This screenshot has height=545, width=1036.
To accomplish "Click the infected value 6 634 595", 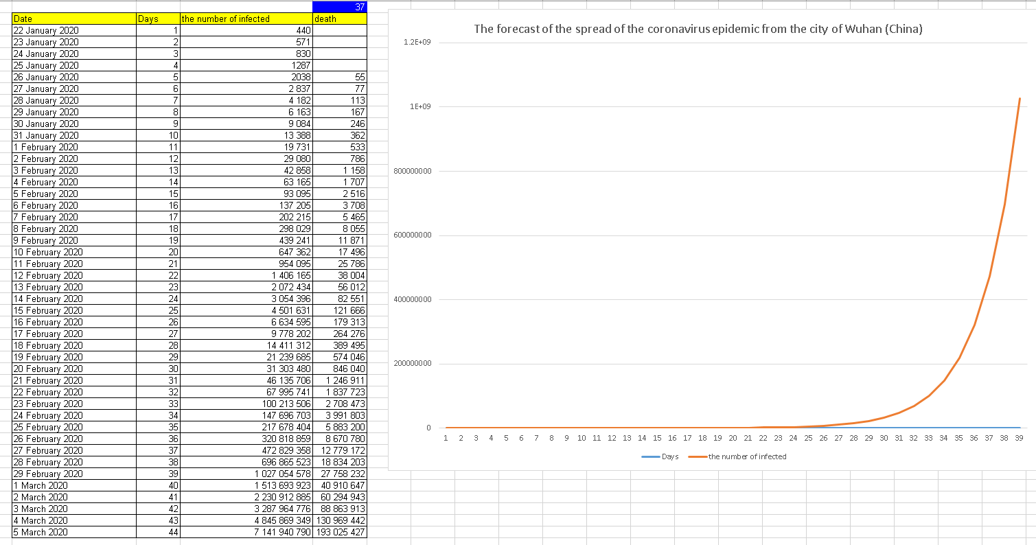I will tap(246, 323).
